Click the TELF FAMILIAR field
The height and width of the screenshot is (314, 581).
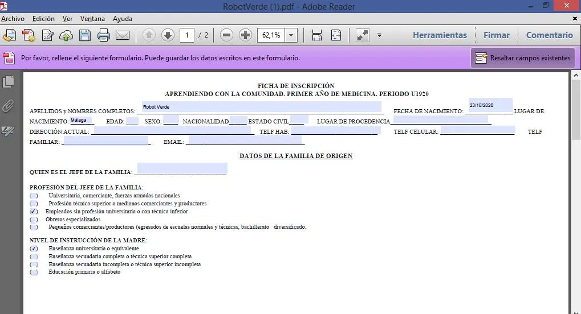pos(106,141)
